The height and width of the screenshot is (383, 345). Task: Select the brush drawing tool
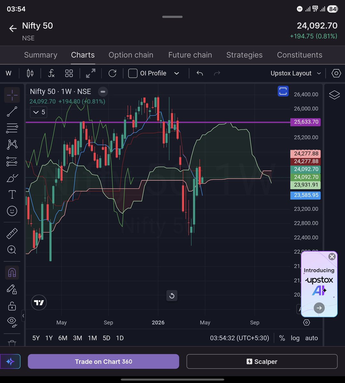point(12,178)
